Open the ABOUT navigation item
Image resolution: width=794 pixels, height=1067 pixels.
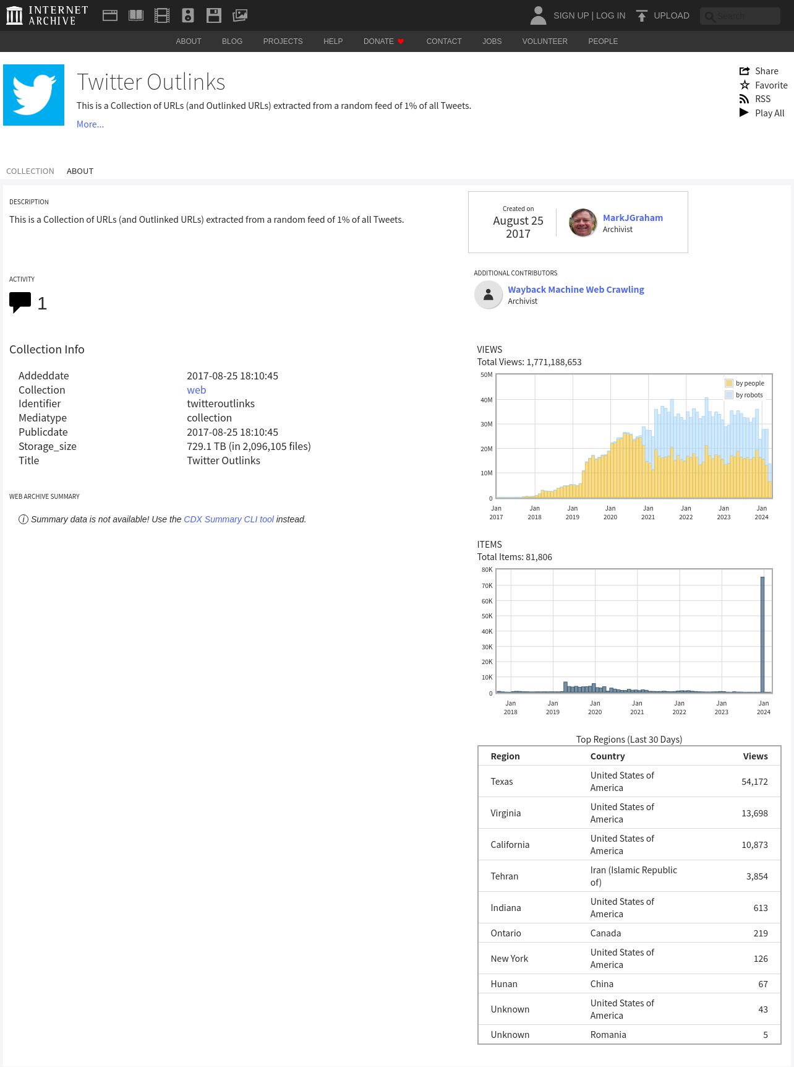(189, 41)
